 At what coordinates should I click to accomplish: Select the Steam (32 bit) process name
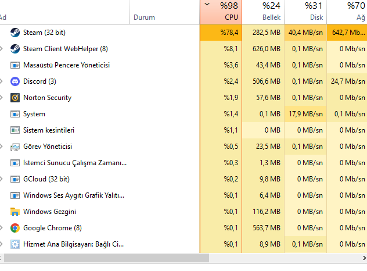(x=44, y=33)
